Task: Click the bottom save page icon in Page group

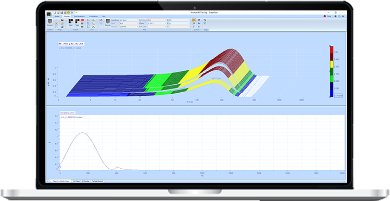Action: tap(62, 27)
